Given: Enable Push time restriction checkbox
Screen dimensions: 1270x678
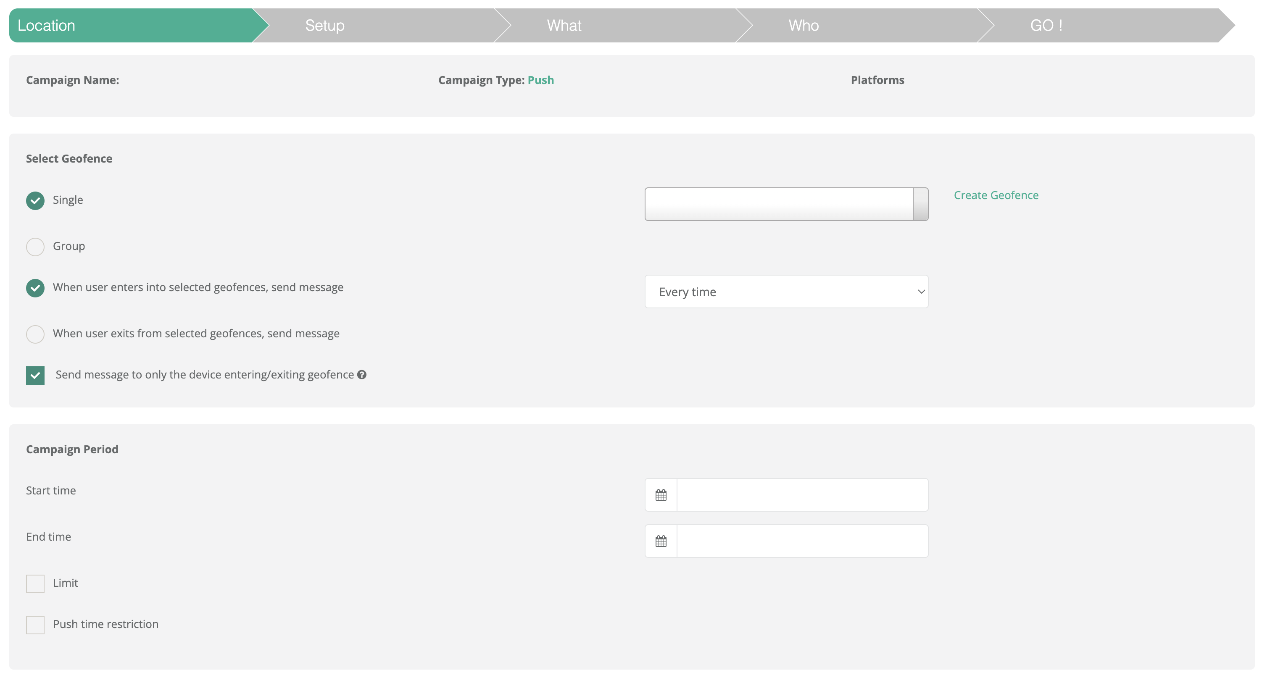Looking at the screenshot, I should 35,625.
